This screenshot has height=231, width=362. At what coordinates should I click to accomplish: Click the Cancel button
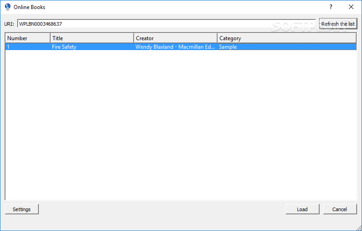pyautogui.click(x=340, y=209)
